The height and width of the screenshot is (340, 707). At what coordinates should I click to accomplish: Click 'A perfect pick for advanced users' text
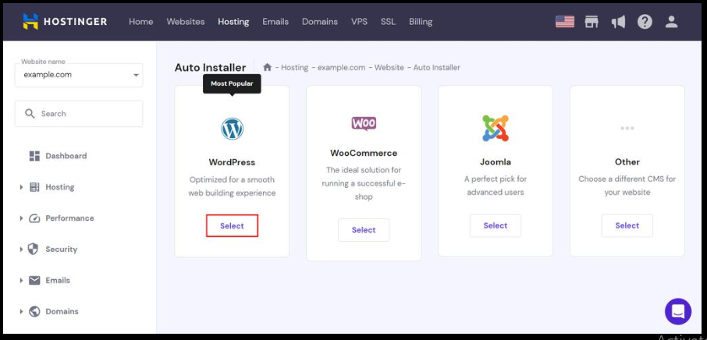(496, 186)
